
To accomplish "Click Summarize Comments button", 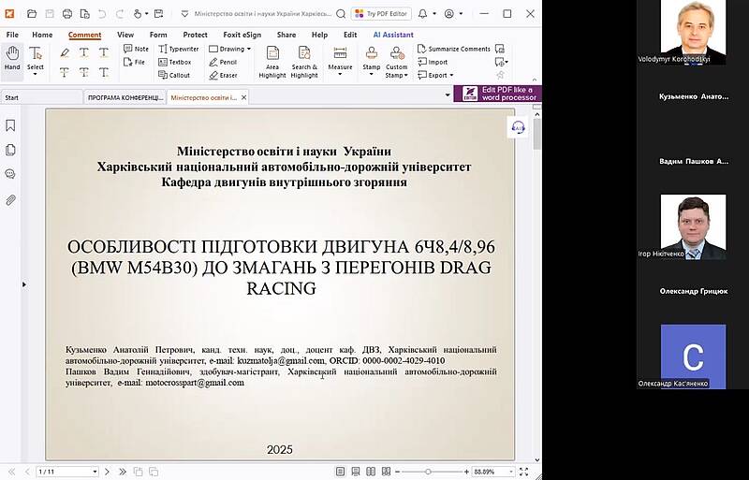I will pos(454,49).
